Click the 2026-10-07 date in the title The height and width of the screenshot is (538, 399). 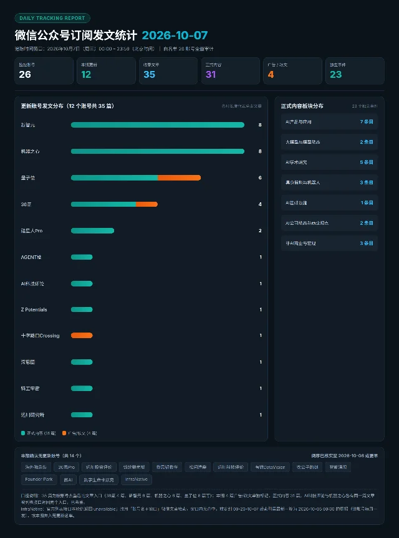point(175,35)
